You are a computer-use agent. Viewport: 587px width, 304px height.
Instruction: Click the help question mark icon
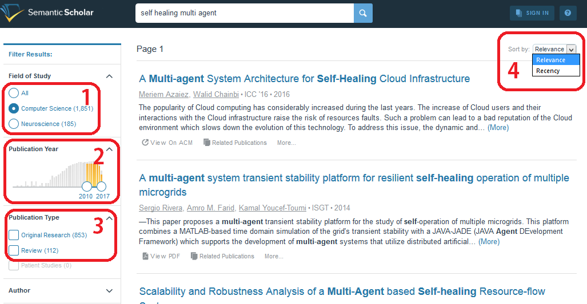(568, 13)
